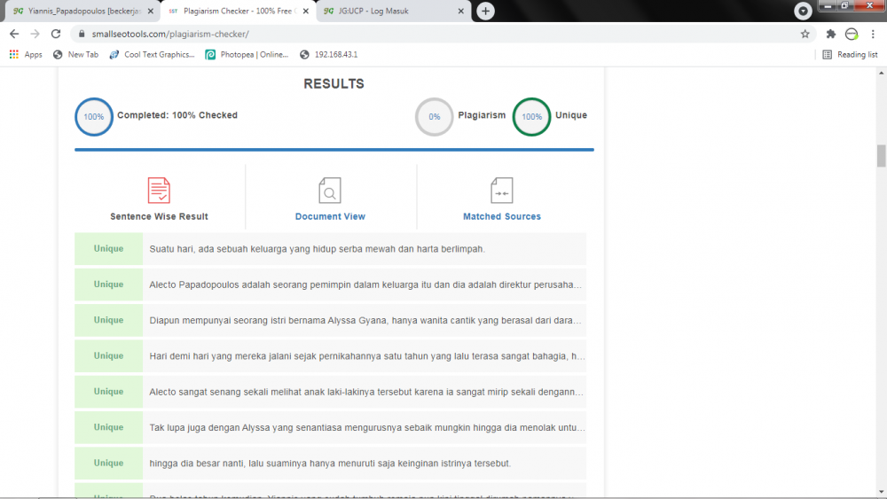887x499 pixels.
Task: Select the Sentence Wise Result label
Action: point(159,216)
